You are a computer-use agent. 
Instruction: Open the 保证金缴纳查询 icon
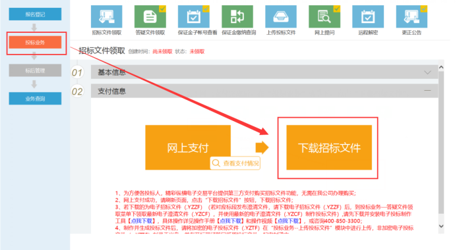237,16
